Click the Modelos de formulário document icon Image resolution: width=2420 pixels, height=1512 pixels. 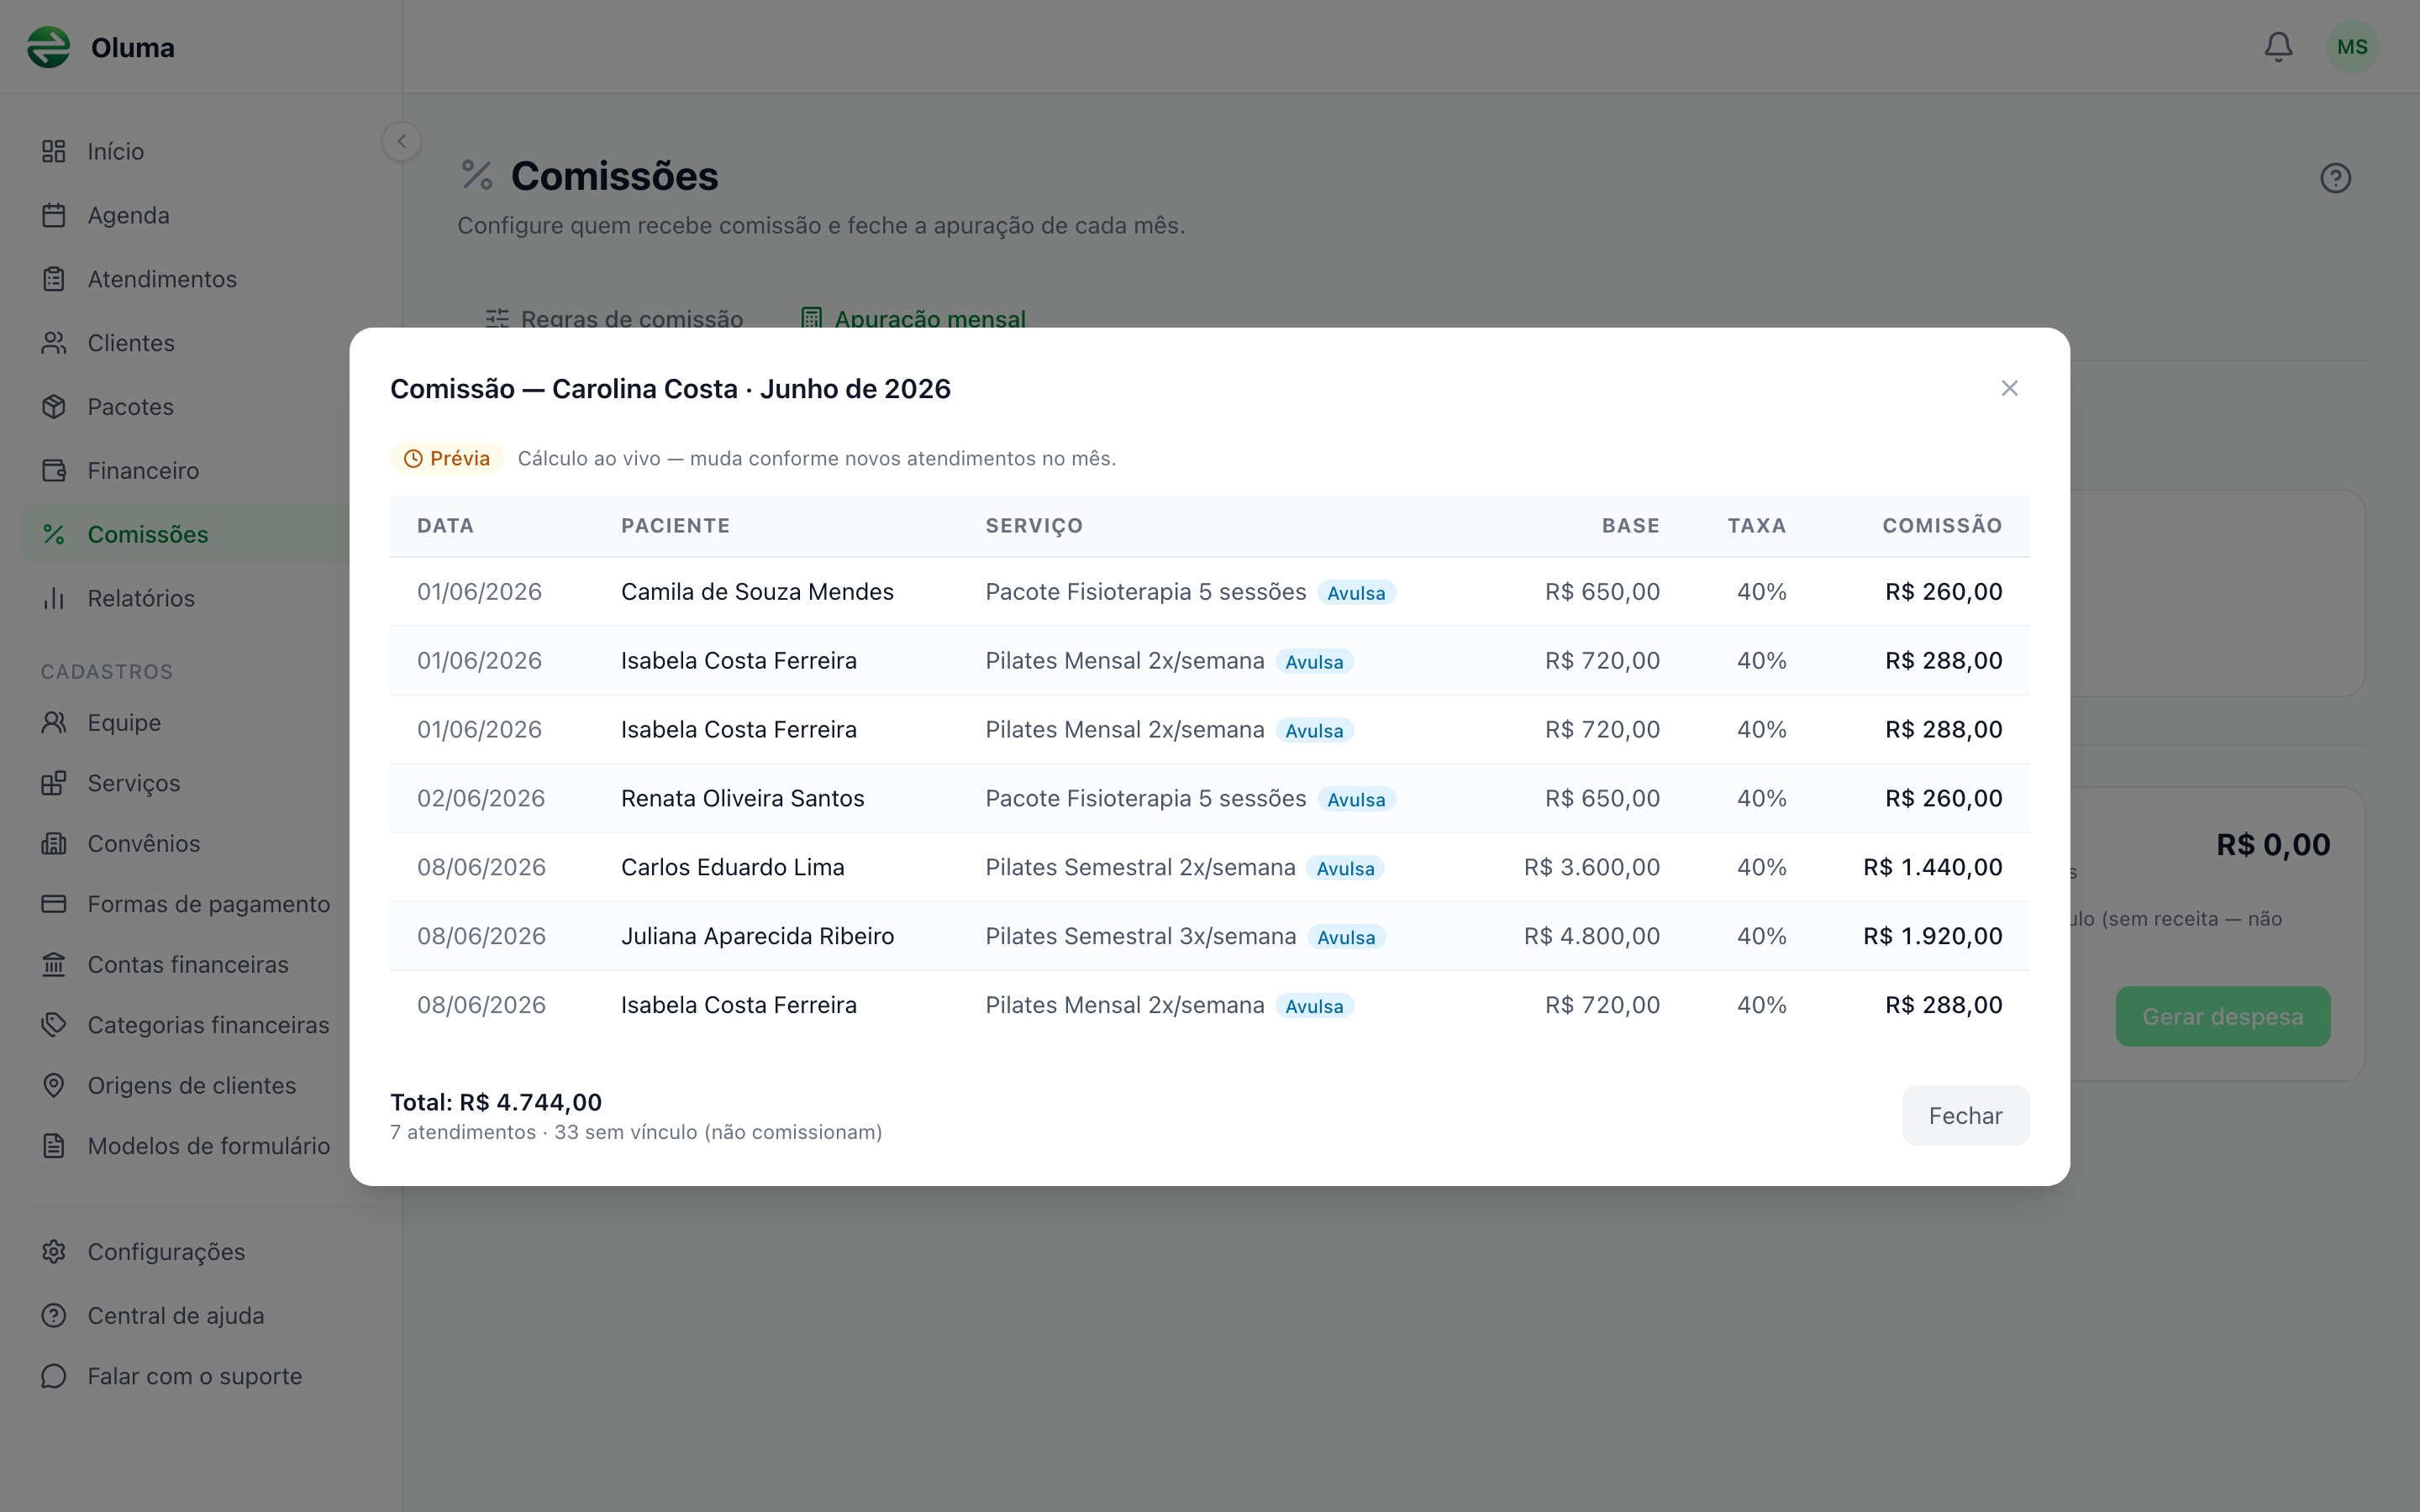coord(54,1146)
